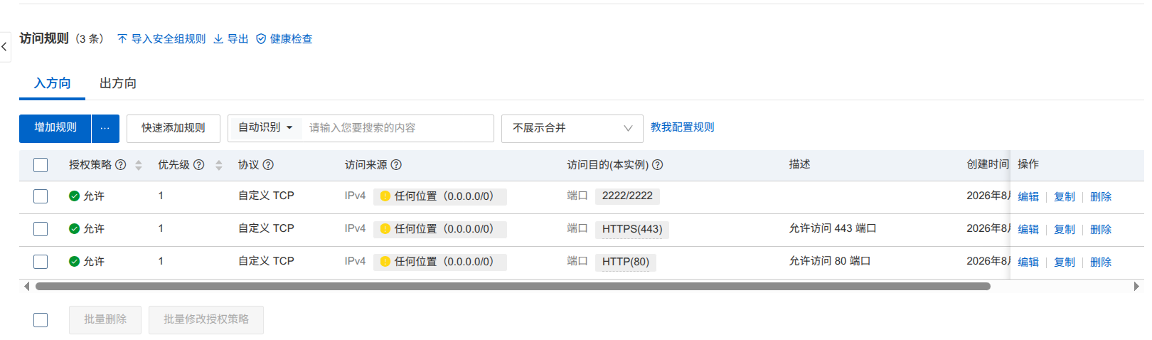Click green allow icon in 2222/2222 row

74,196
